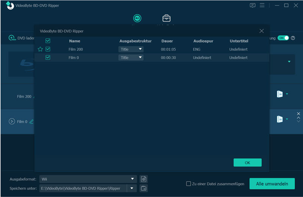Click the Name column header
This screenshot has width=303, height=197.
click(75, 41)
